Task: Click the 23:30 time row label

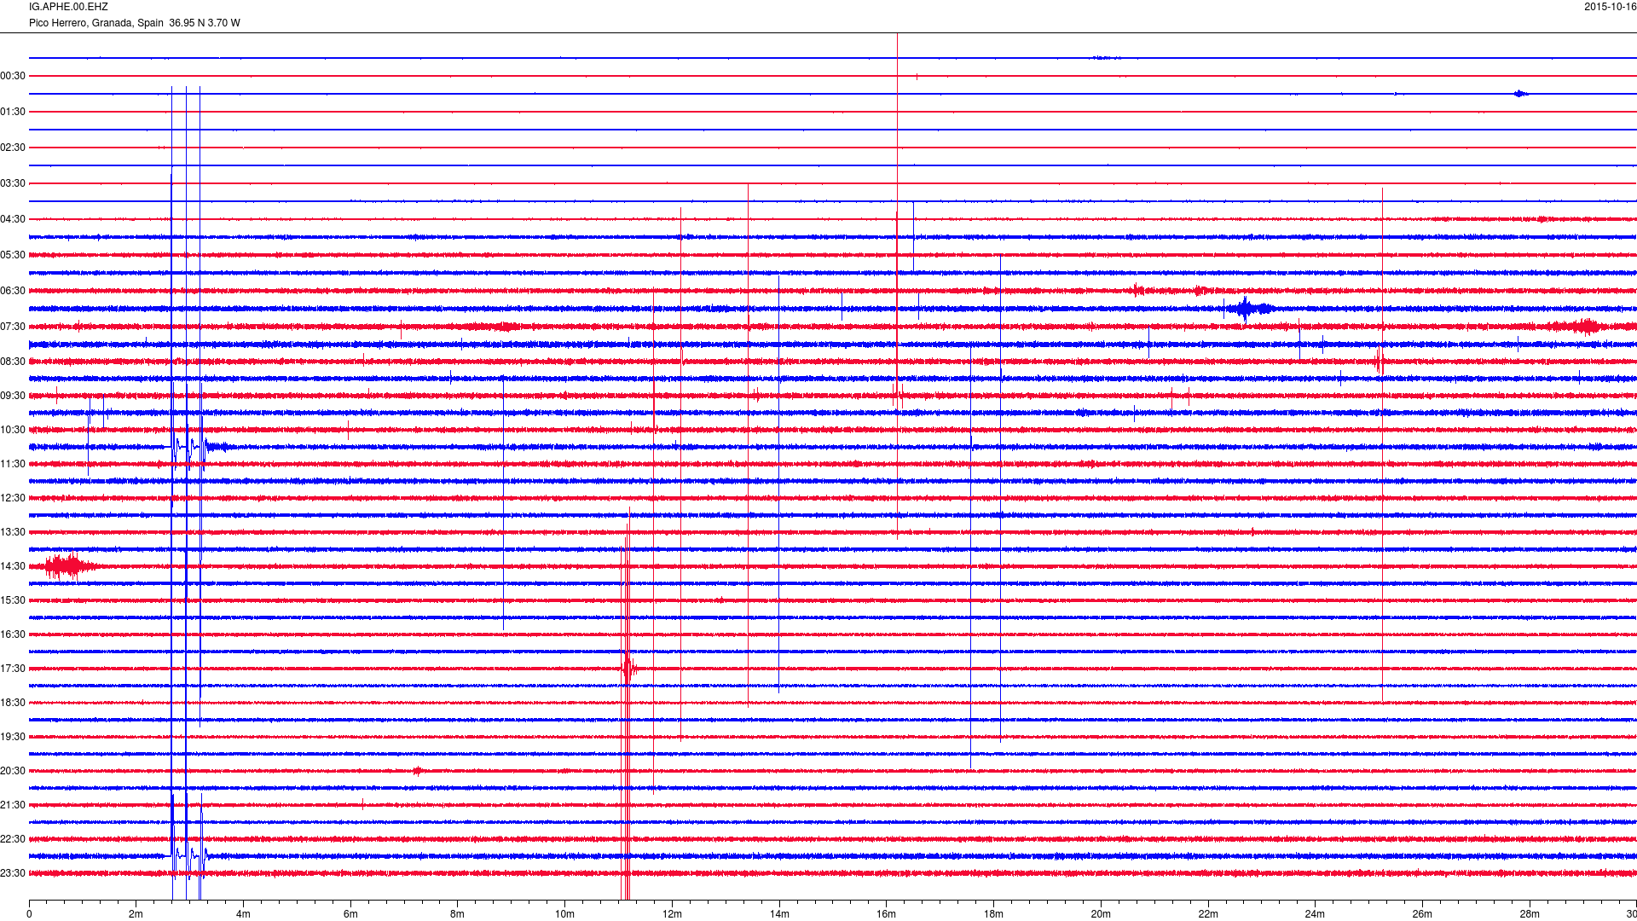Action: (13, 873)
